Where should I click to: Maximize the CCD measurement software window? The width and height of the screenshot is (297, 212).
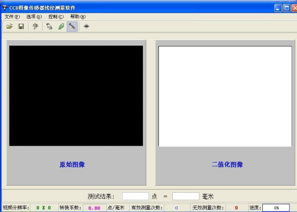pos(287,8)
